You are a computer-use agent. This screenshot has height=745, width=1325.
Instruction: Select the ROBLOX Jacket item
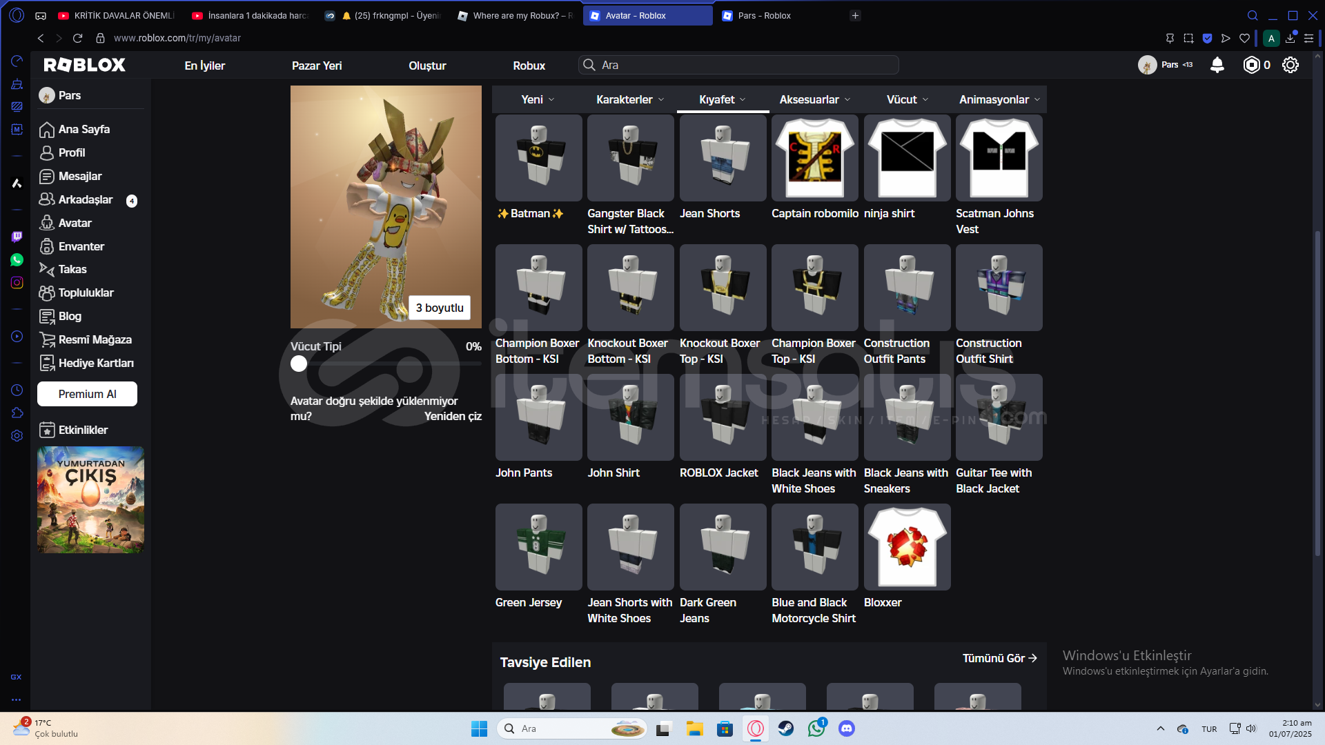pos(723,417)
